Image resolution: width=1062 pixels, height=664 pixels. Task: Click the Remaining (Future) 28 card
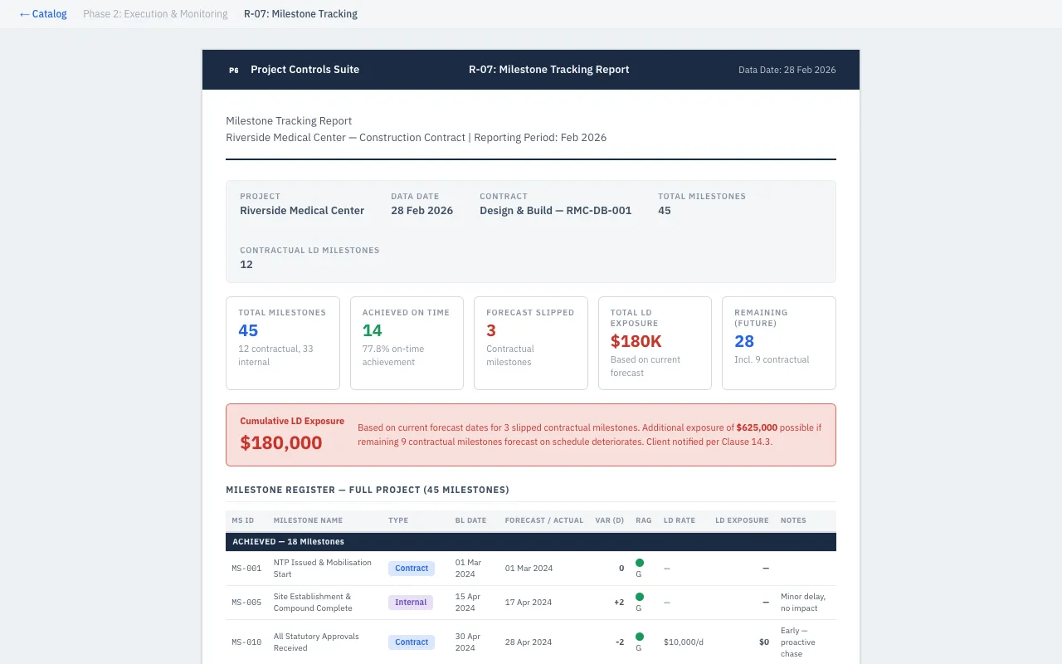778,343
